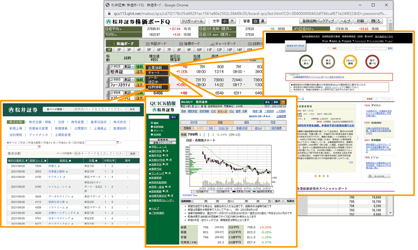The image size is (418, 250).
Task: Click the search magnifier beside code 8628
Action: pyautogui.click(x=112, y=67)
